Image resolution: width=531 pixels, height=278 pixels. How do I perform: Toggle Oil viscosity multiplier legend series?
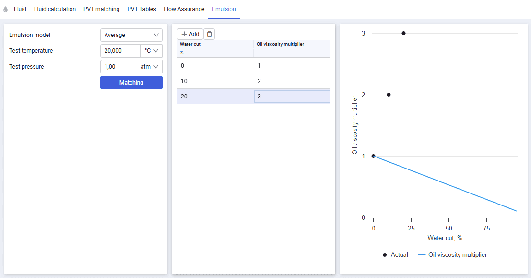tap(453, 254)
